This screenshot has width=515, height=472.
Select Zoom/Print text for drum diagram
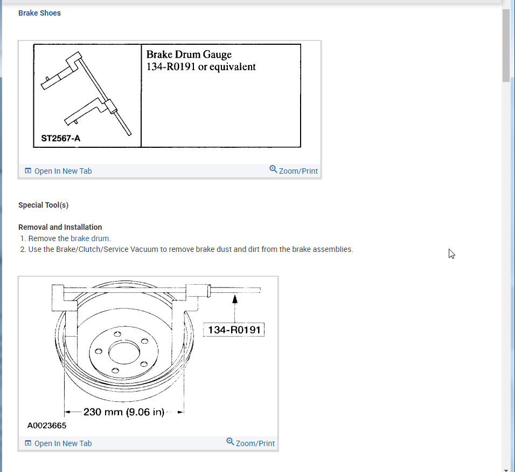point(255,443)
